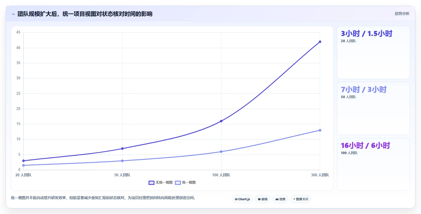Click the y-axis value 40
The height and width of the screenshot is (214, 421).
[x=18, y=48]
